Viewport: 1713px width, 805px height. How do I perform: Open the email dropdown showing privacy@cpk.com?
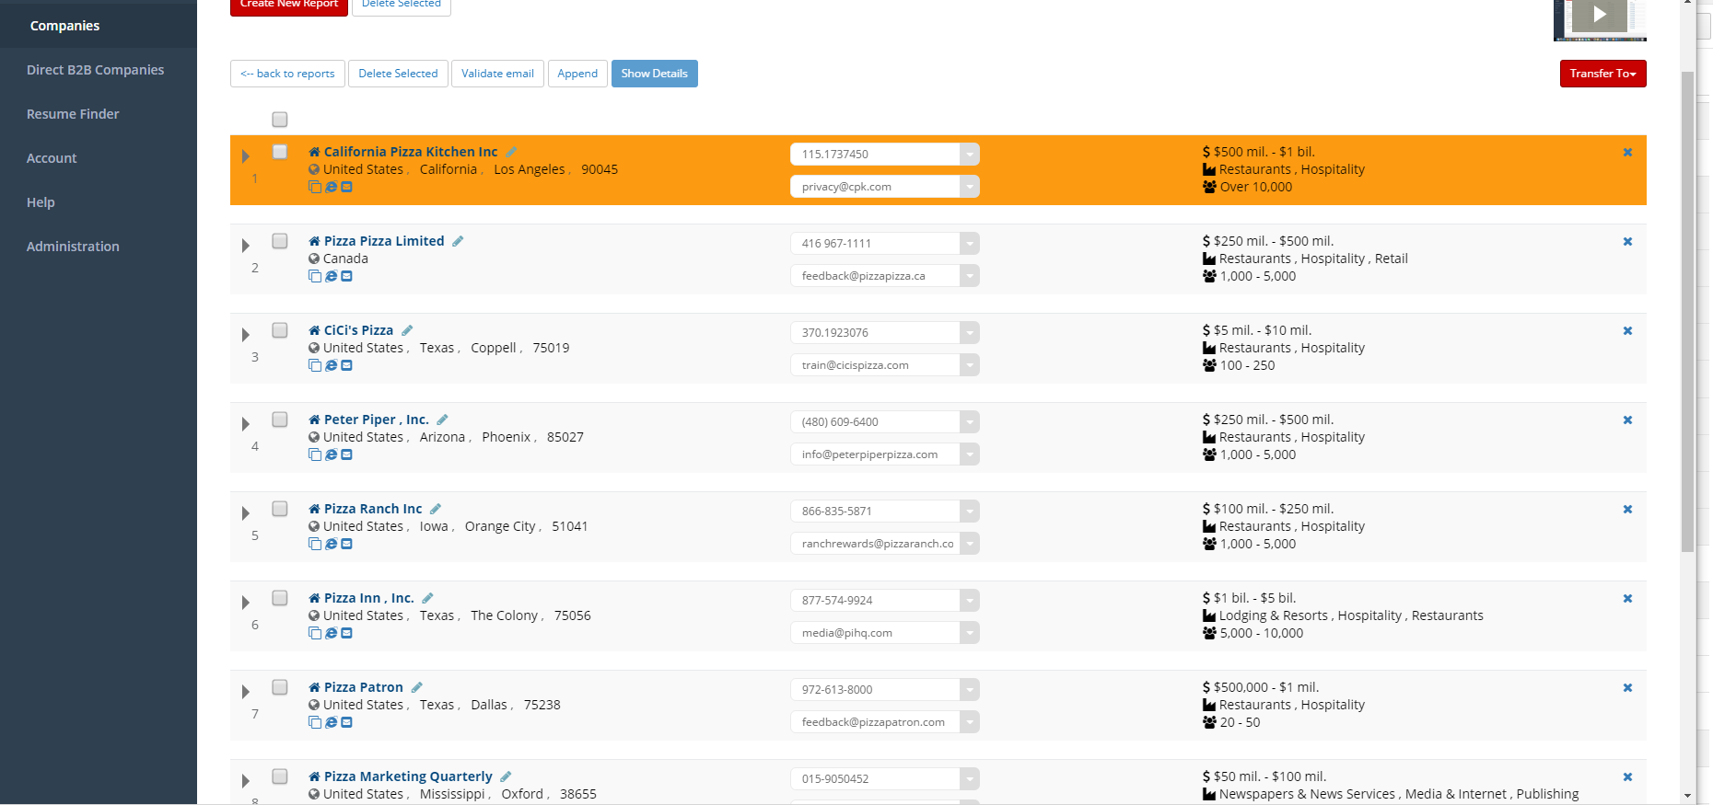tap(969, 187)
